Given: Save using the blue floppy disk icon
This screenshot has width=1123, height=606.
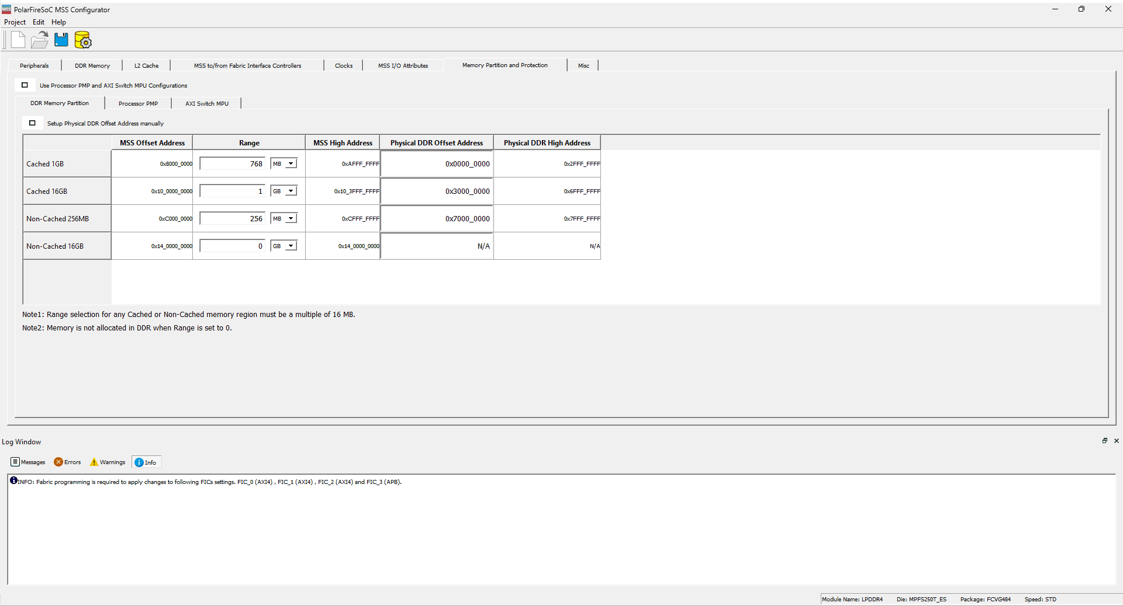Looking at the screenshot, I should point(61,40).
